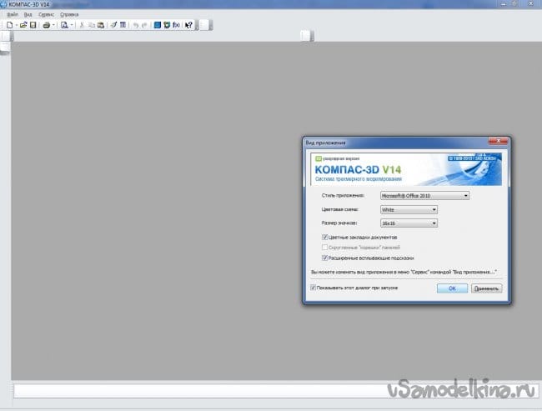Click the Print icon in toolbar
Viewport: 542px width, 411px height.
pos(47,25)
